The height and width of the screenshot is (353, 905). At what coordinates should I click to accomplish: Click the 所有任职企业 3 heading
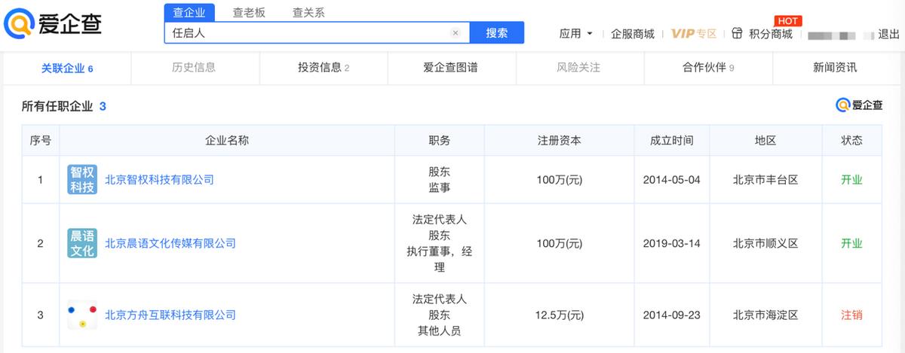coord(64,106)
